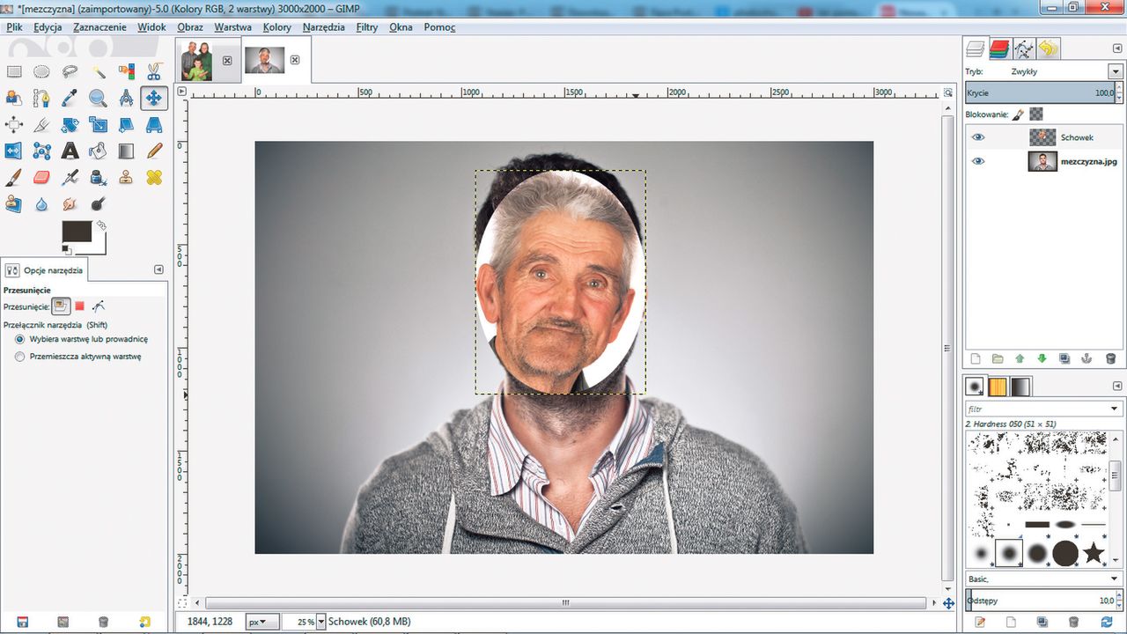
Task: Select the Scale tool
Action: [x=98, y=124]
